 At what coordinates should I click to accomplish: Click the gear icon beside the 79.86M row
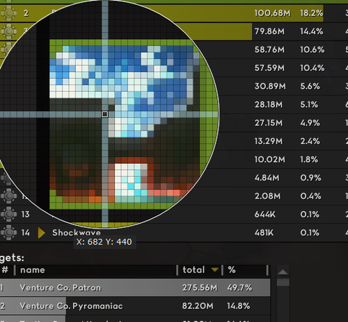9,31
